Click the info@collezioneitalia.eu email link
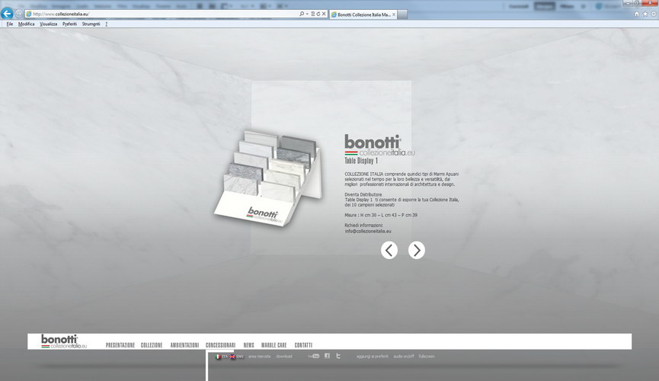Image resolution: width=659 pixels, height=381 pixels. pyautogui.click(x=368, y=231)
